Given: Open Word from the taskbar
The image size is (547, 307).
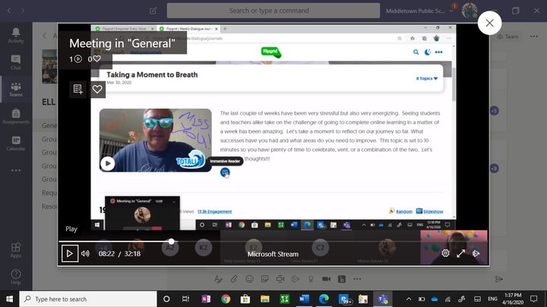Looking at the screenshot, I should pos(304,299).
